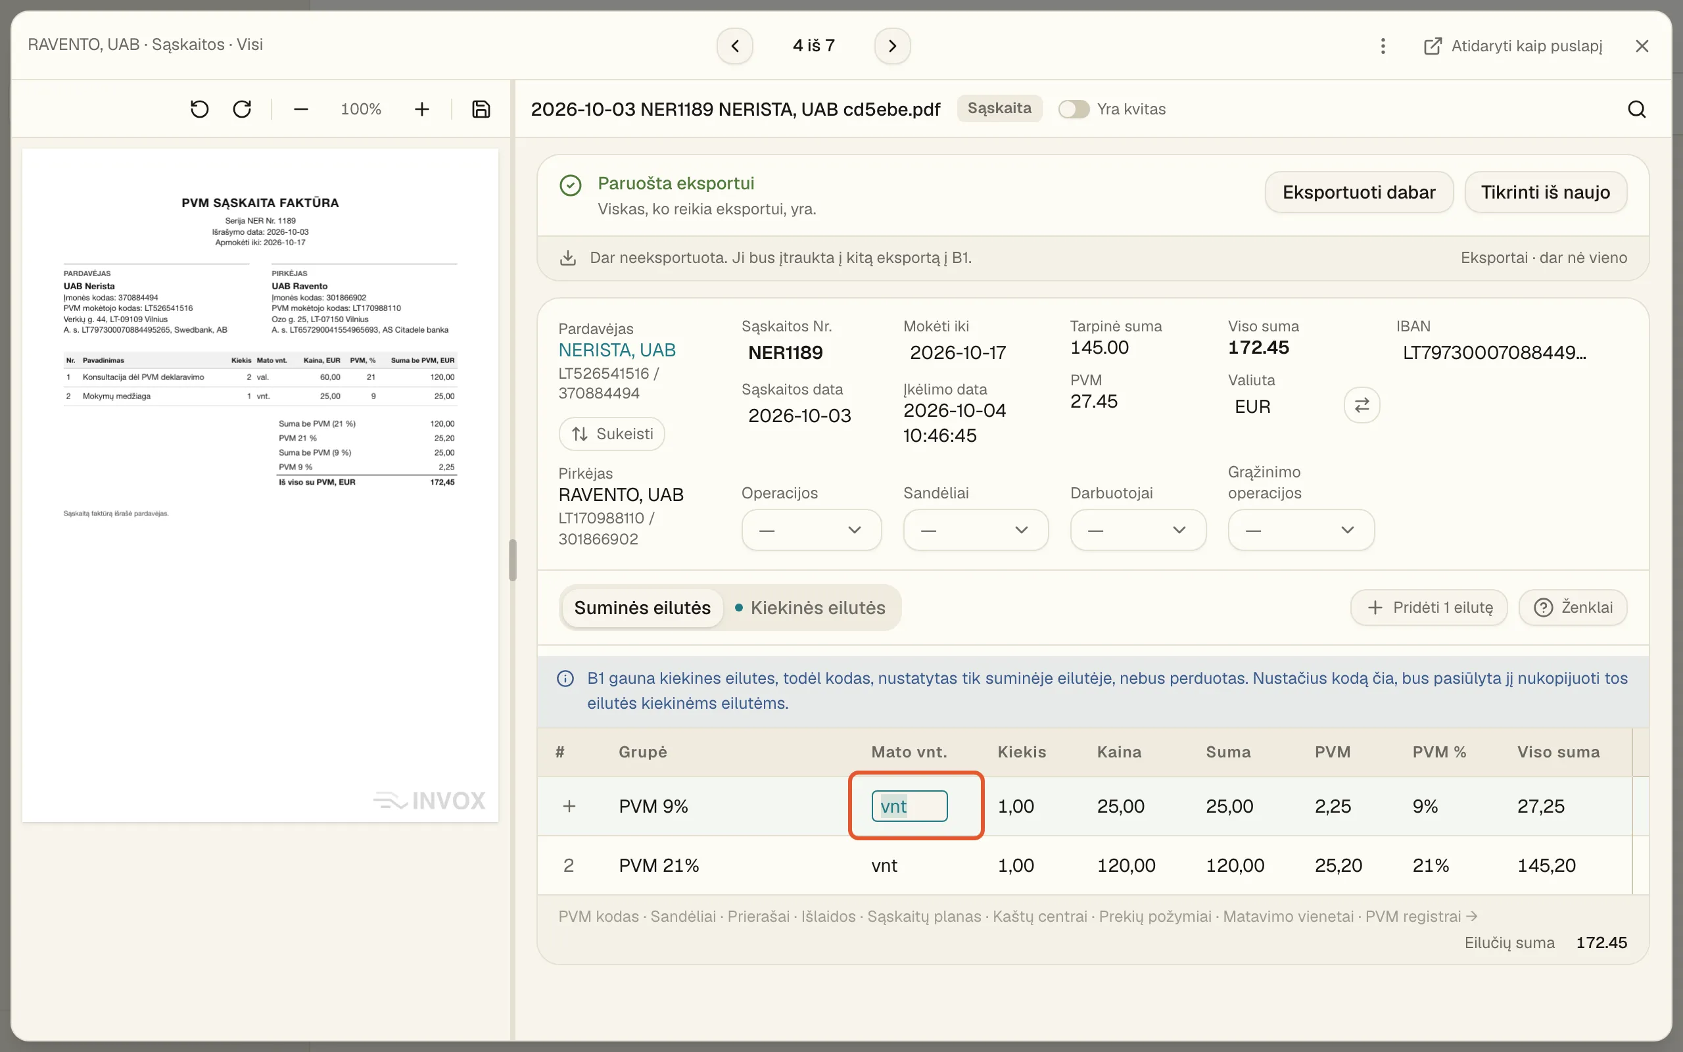Open the search magnifier icon
Screen dimensions: 1683x1052
(x=1636, y=109)
